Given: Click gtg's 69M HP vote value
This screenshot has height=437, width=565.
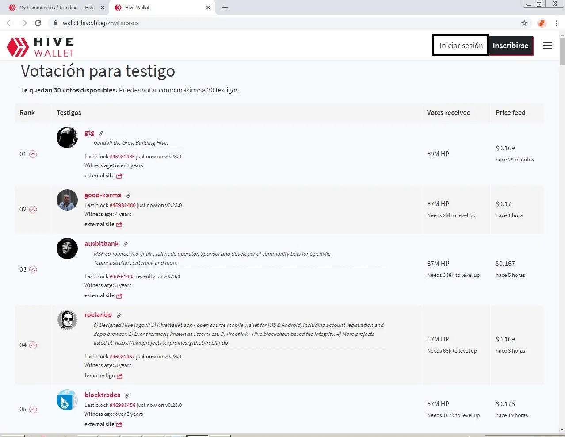Looking at the screenshot, I should (438, 154).
